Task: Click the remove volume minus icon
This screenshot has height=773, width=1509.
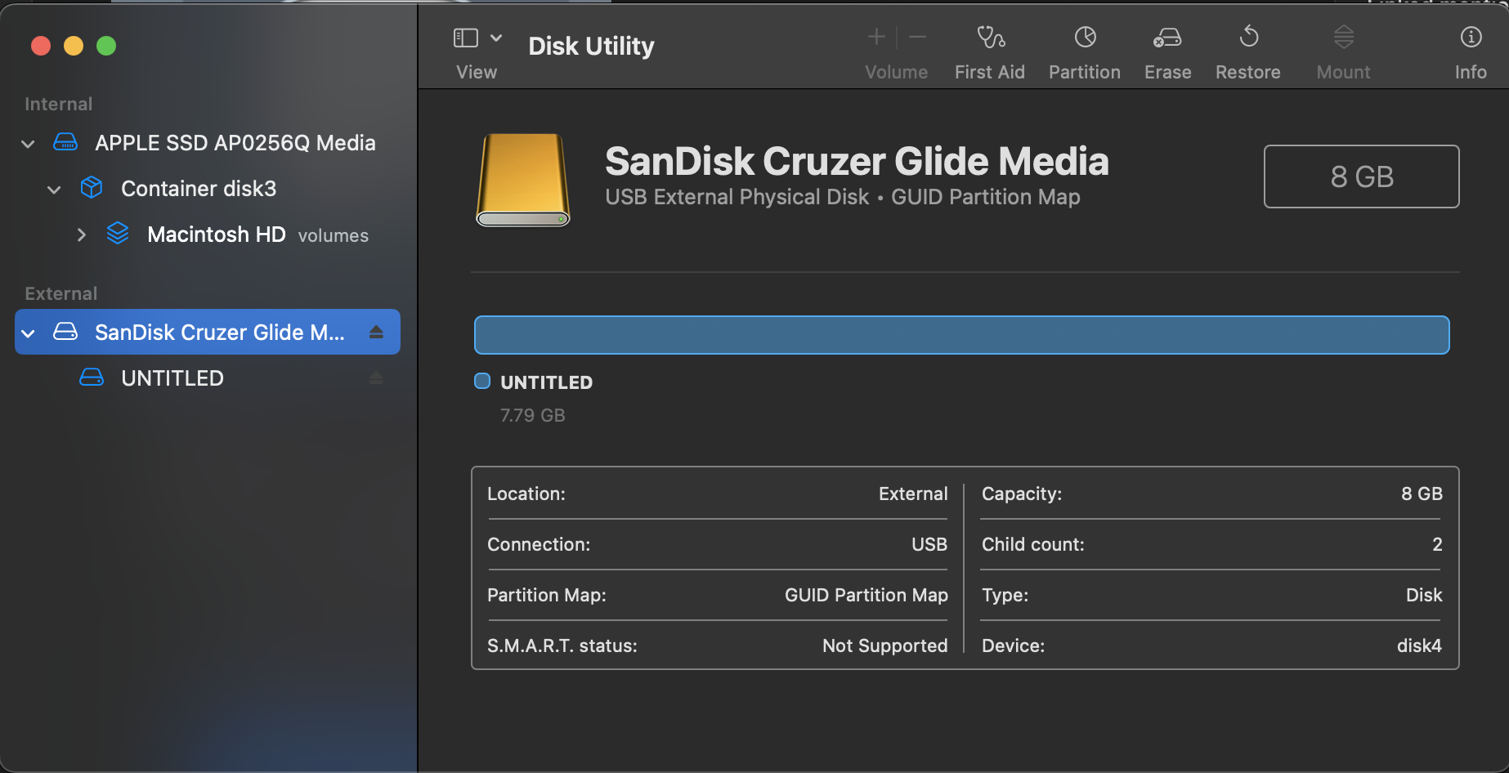Action: [x=917, y=37]
